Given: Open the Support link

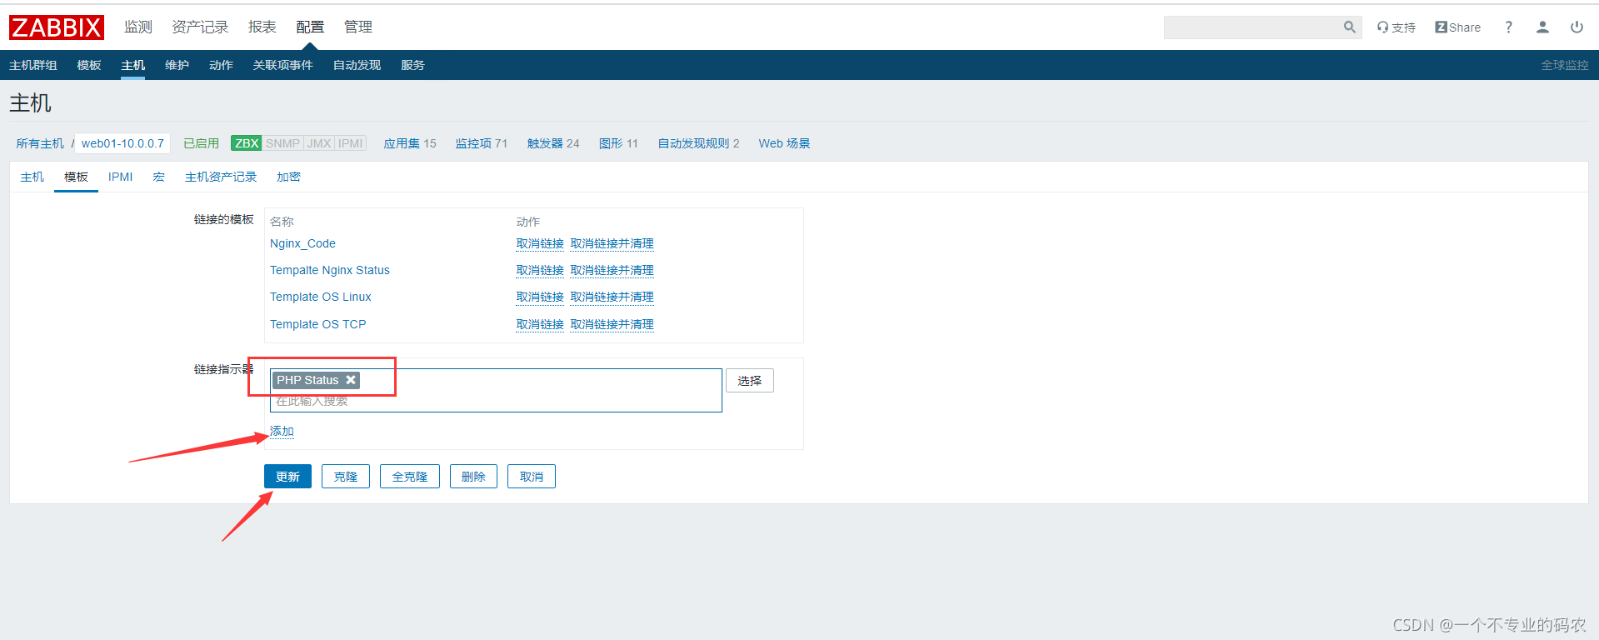Looking at the screenshot, I should pyautogui.click(x=1397, y=27).
